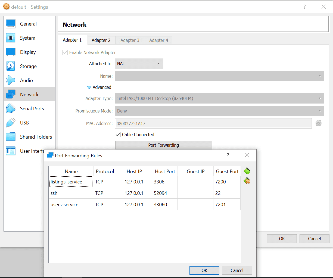Click the Guest Port 7200 cell
This screenshot has width=333, height=278.
click(227, 182)
